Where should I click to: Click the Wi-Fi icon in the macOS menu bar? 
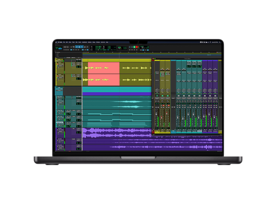click(x=210, y=42)
